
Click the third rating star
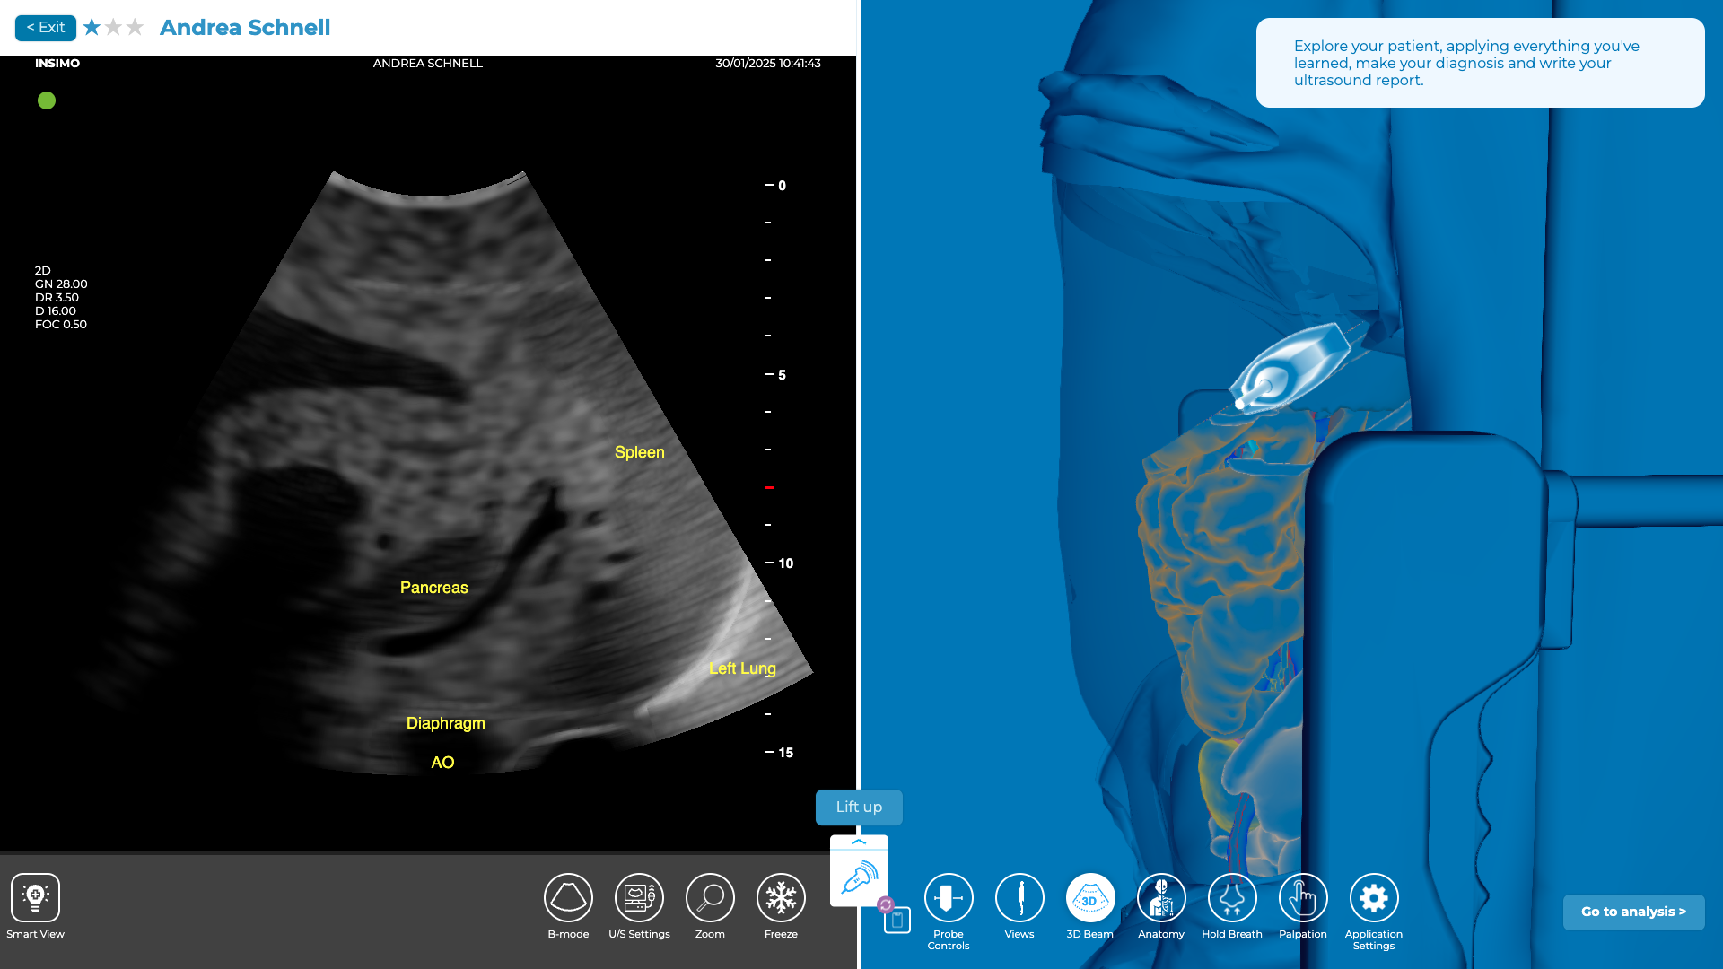tap(135, 28)
